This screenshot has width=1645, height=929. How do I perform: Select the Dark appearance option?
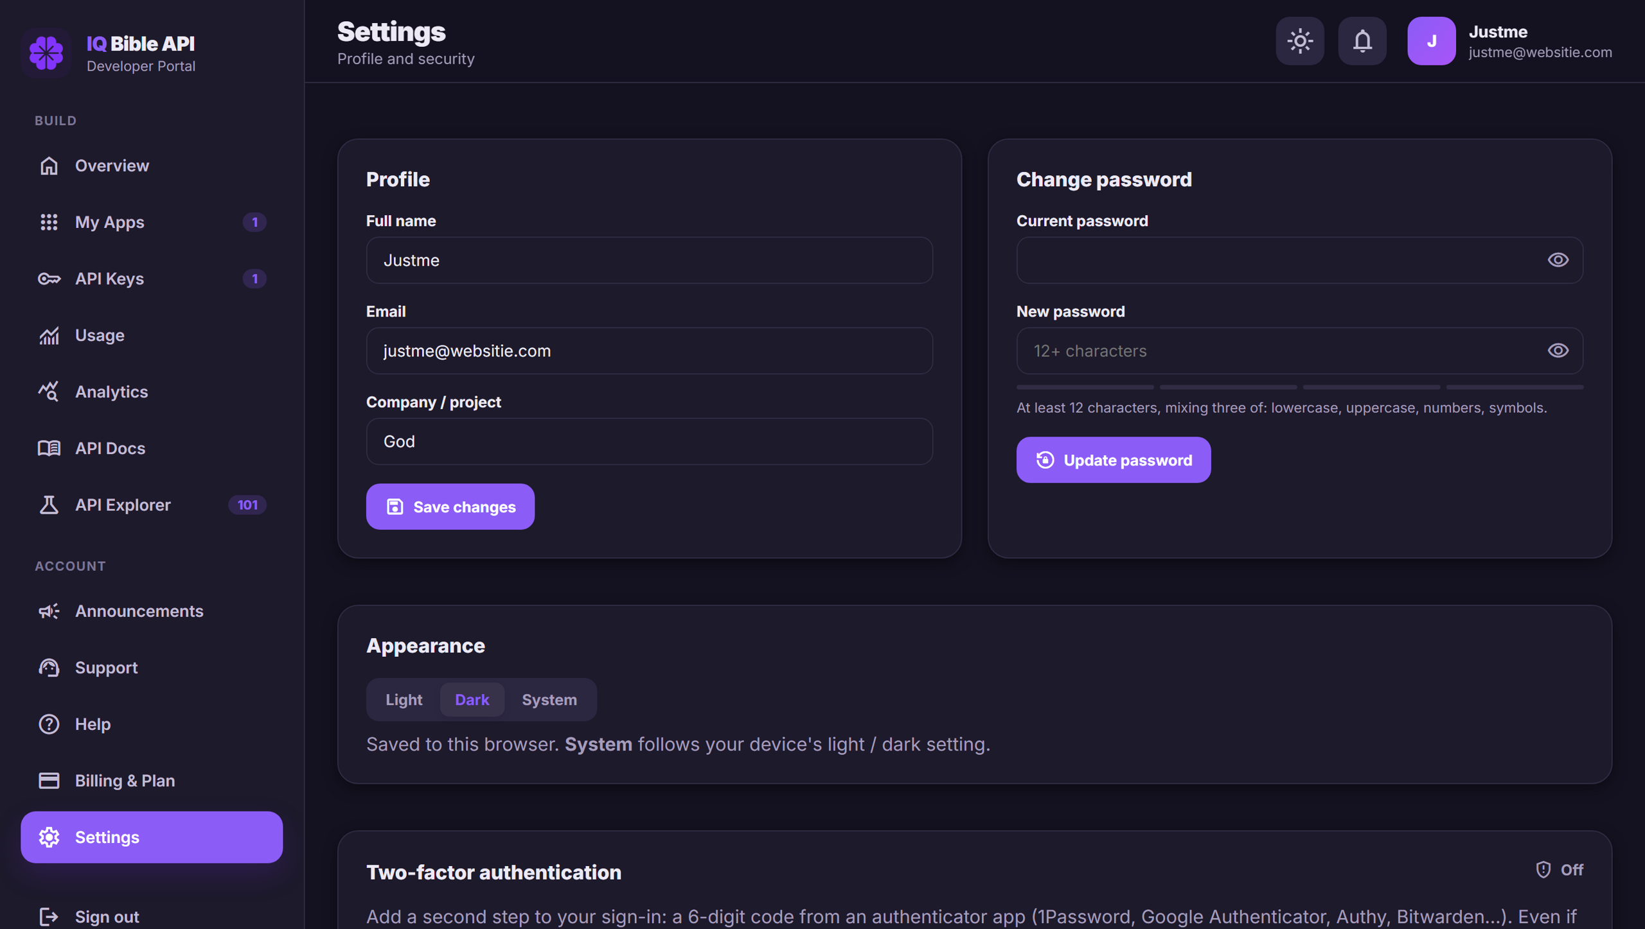(x=472, y=700)
